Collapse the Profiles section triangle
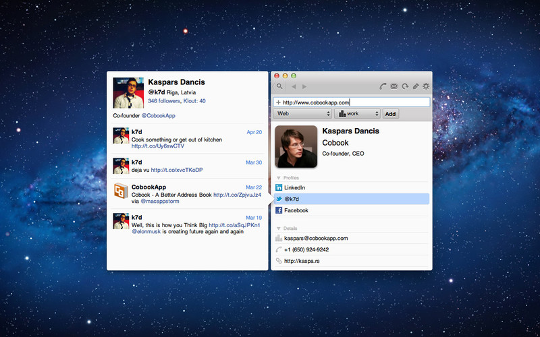Screen dimensions: 540x337 (279, 177)
